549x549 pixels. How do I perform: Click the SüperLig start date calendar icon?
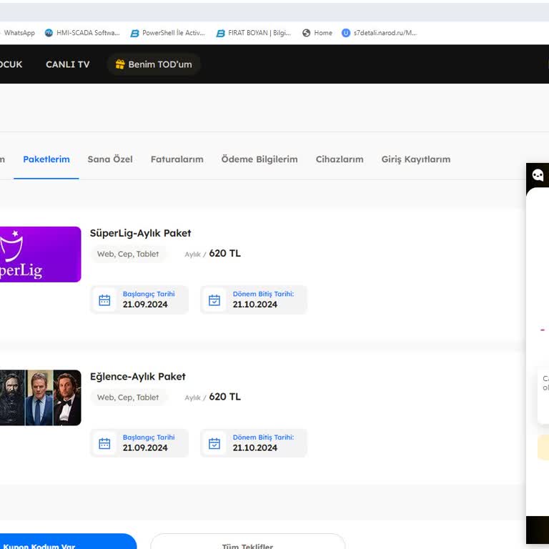point(104,300)
